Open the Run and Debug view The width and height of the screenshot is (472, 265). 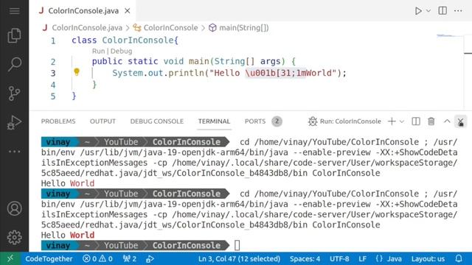tap(14, 122)
